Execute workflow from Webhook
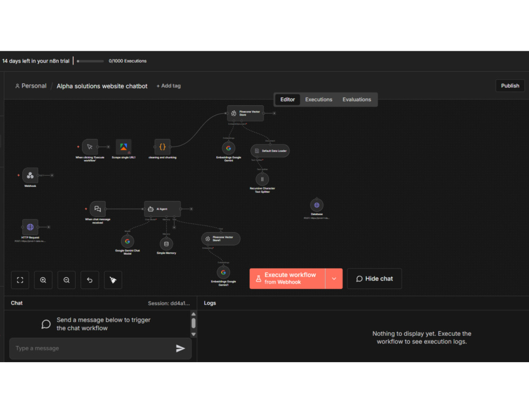Screen dimensions: 529x396 pos(287,278)
